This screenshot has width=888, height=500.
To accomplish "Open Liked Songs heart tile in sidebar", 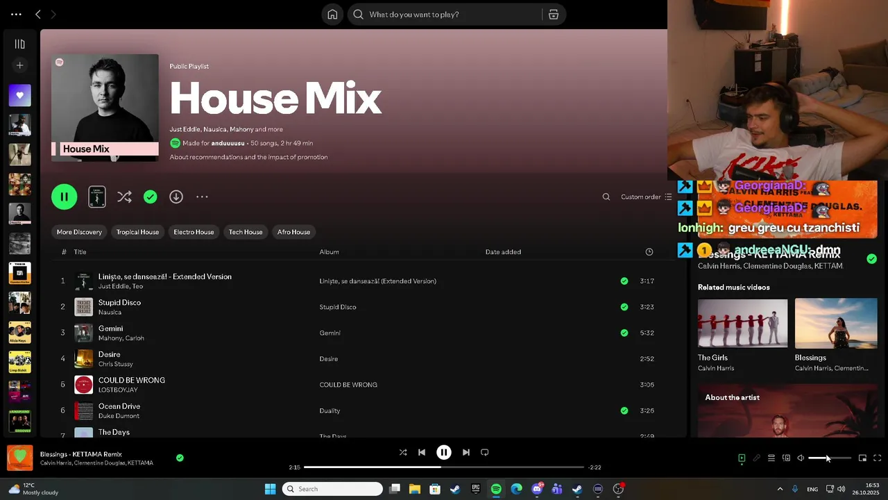I will tap(19, 95).
